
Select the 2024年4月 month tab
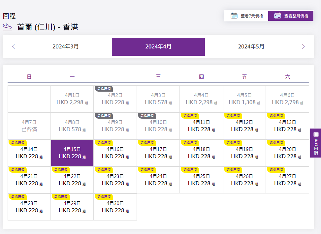(x=158, y=46)
